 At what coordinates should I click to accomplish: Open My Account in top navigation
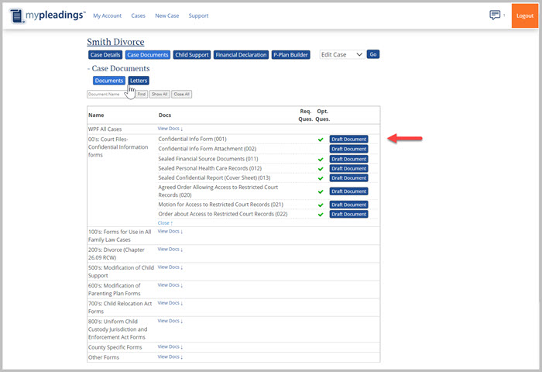coord(107,15)
